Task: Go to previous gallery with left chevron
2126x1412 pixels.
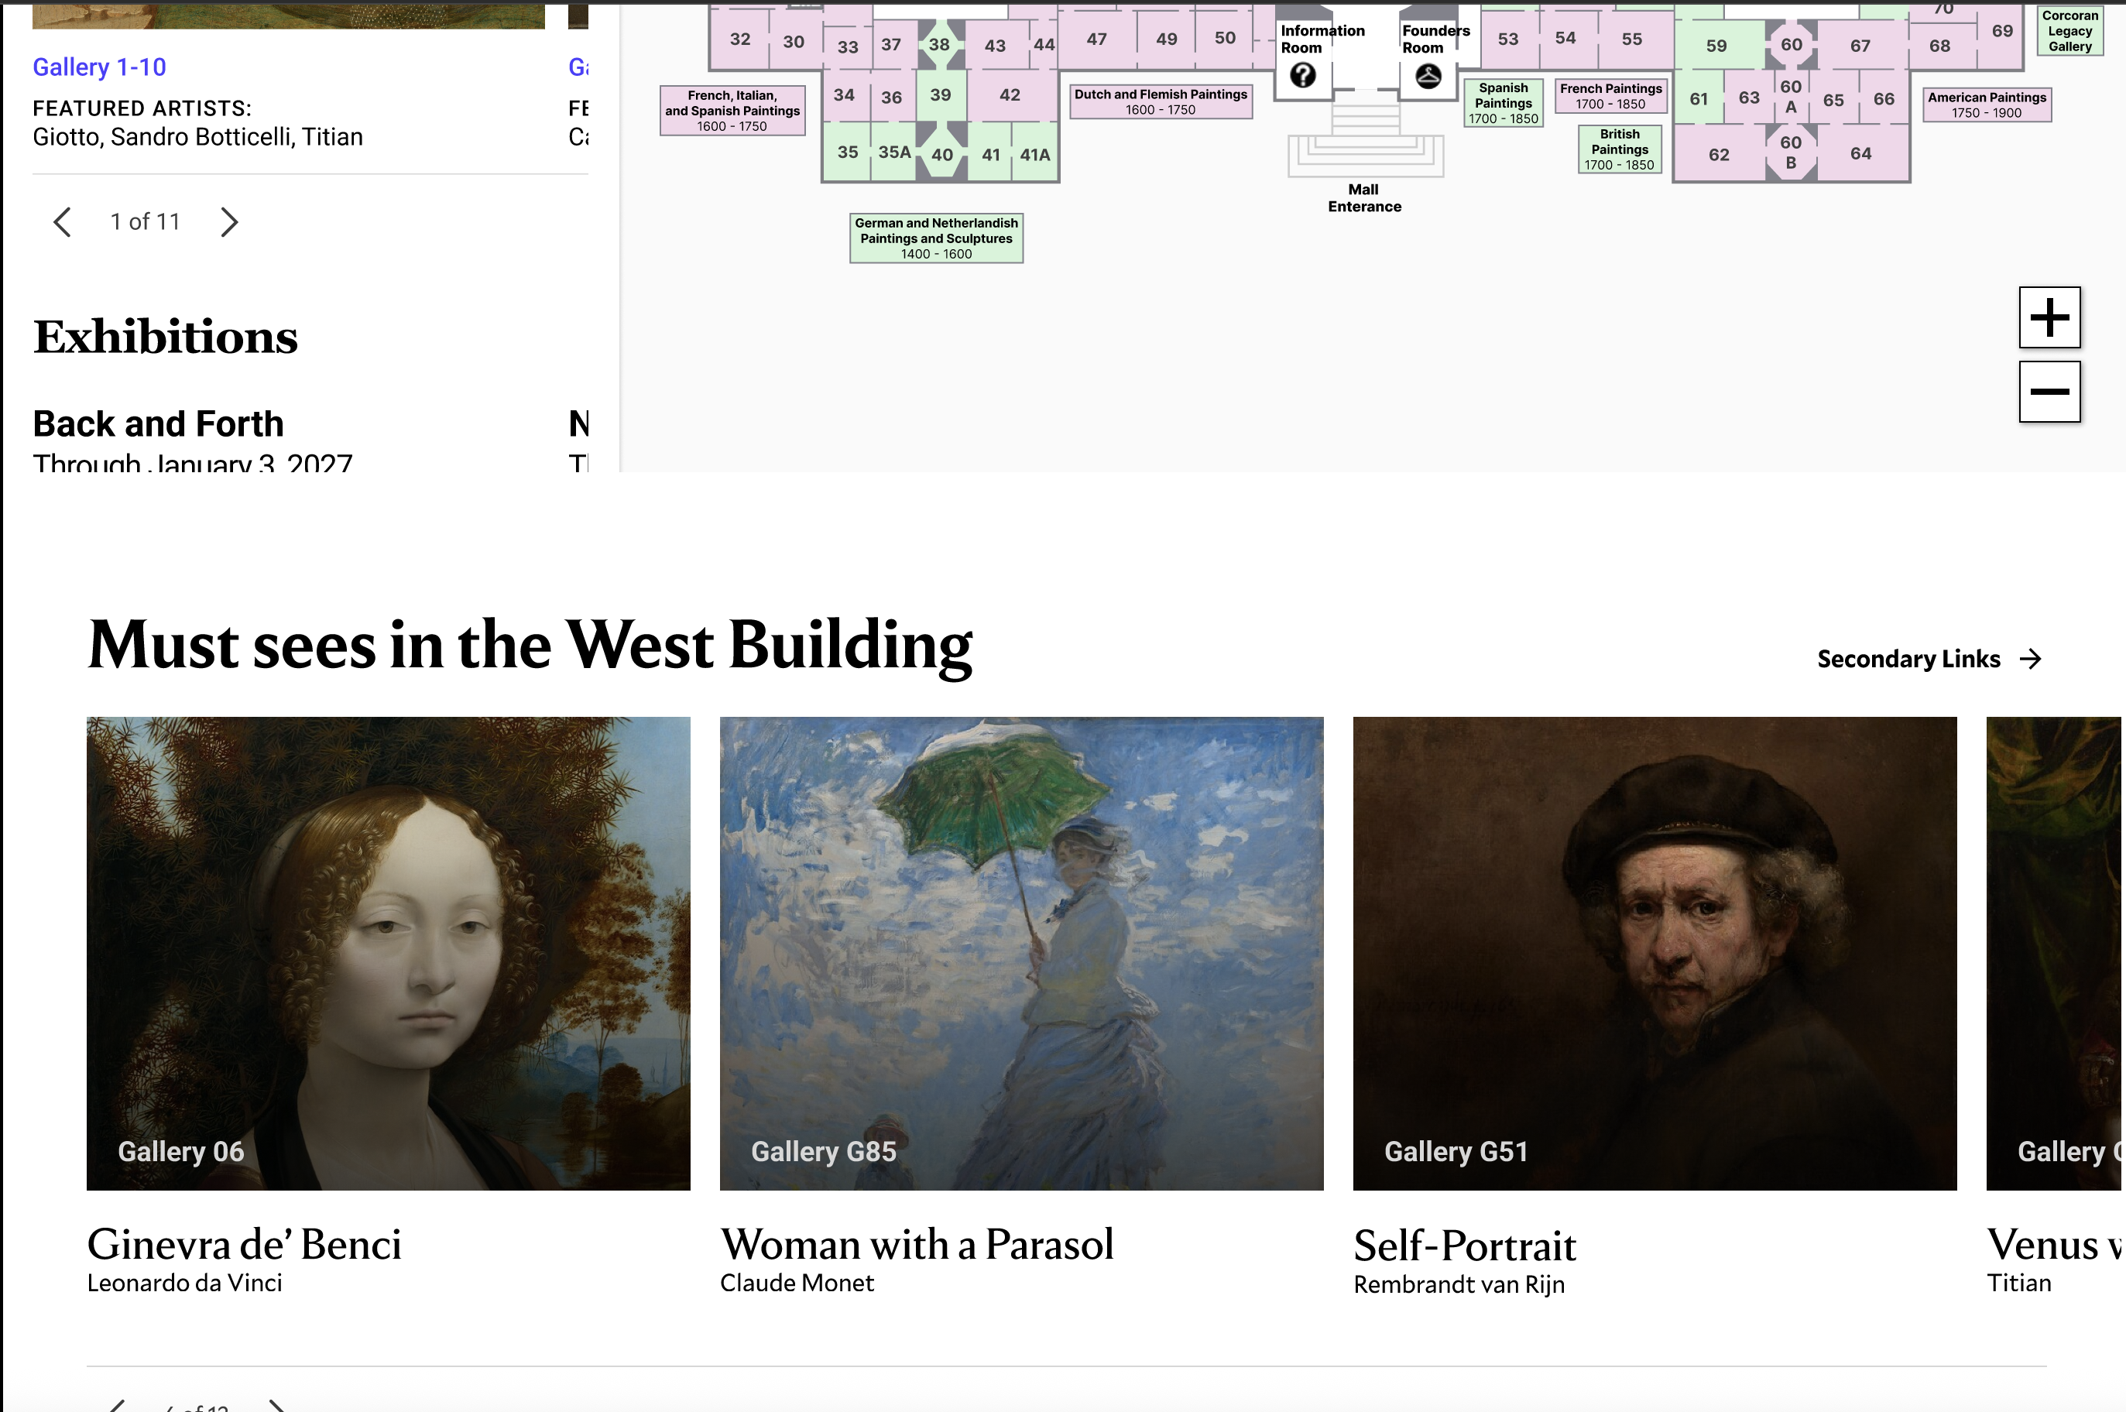Action: click(62, 221)
